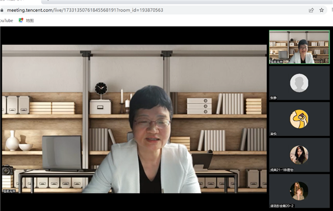Select the participant tile labeled 戏美21-1
Viewport: 333px width, 211px height.
(x=299, y=155)
